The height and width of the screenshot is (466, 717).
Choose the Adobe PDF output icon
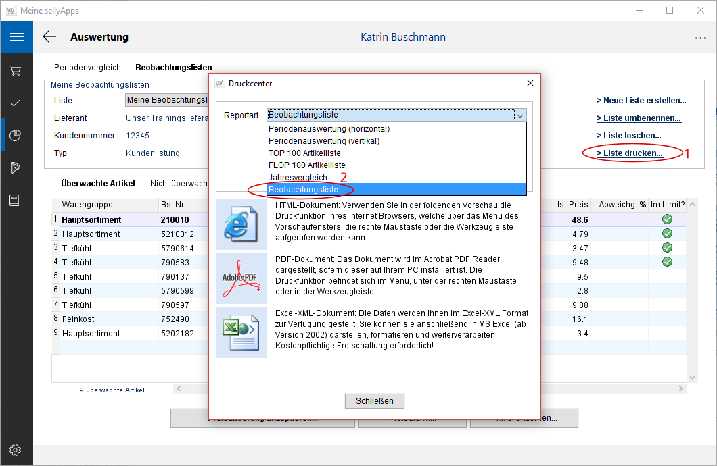[241, 278]
